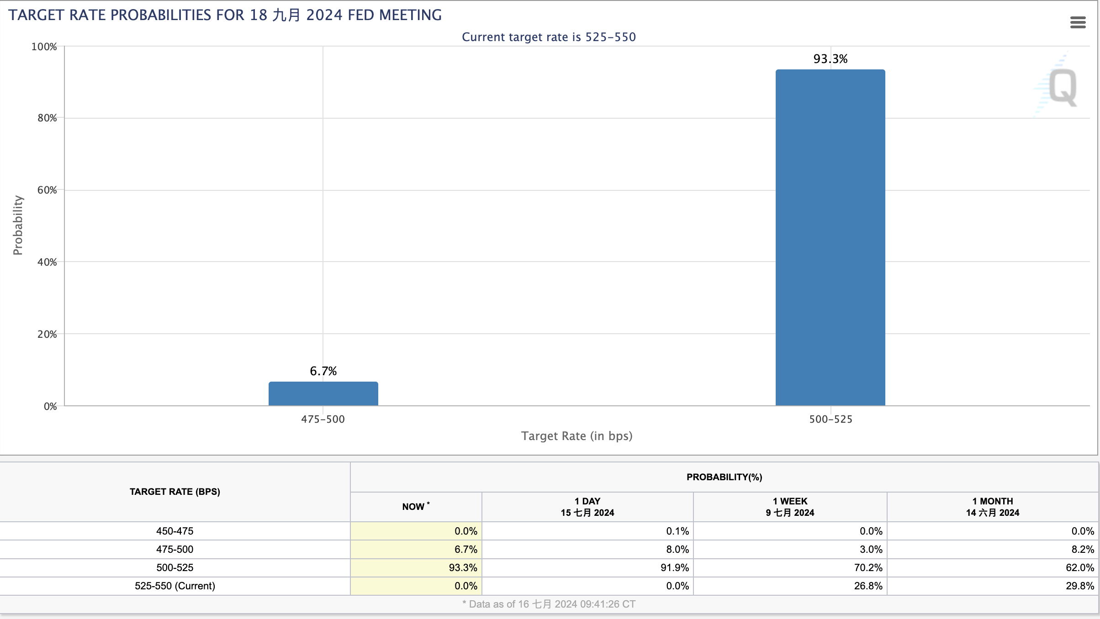Click the NOW column header

coord(416,507)
